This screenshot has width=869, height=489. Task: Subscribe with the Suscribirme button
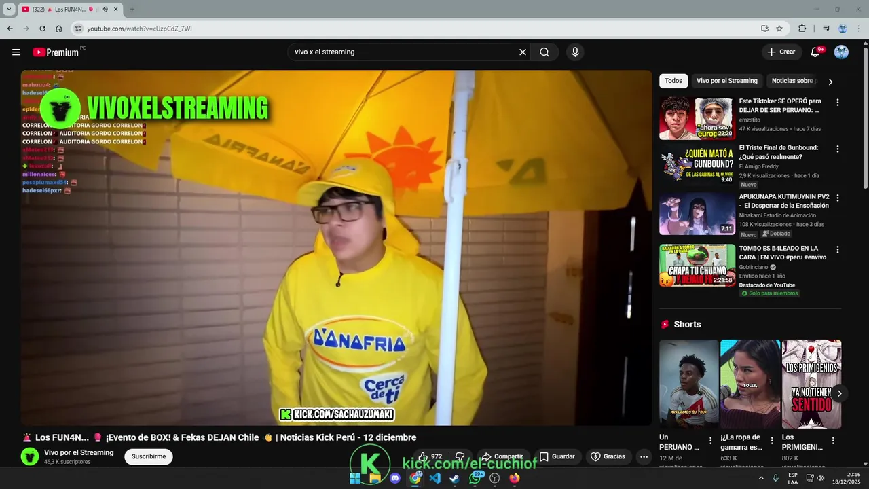[149, 456]
